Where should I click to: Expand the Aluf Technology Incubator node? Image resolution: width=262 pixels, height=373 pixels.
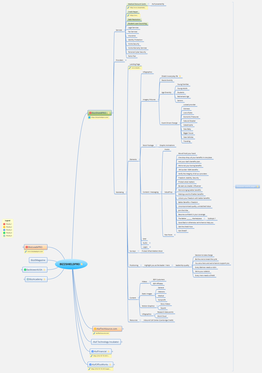[122, 342]
